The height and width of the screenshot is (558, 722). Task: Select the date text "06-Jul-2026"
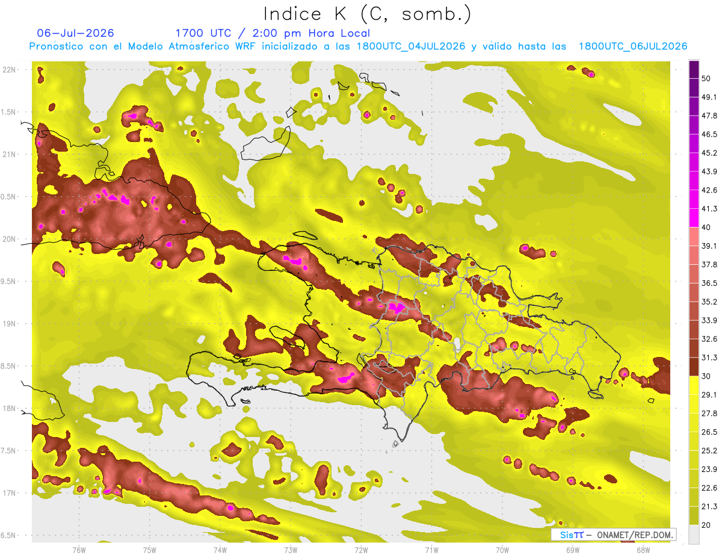[75, 33]
